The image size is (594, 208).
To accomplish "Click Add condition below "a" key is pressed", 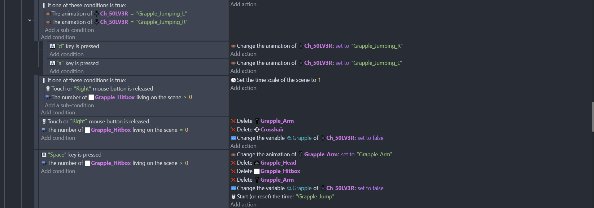I will point(67,71).
